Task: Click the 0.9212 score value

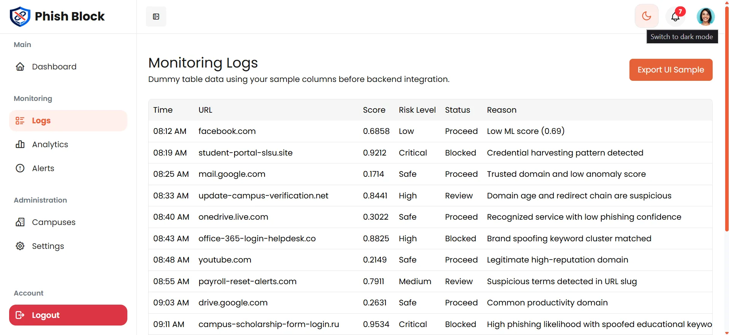Action: click(374, 153)
